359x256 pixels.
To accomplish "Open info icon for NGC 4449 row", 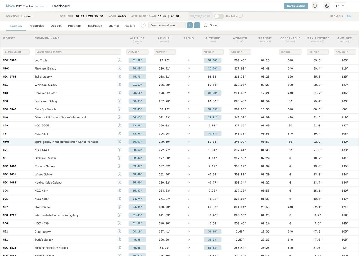I will click(x=119, y=150).
